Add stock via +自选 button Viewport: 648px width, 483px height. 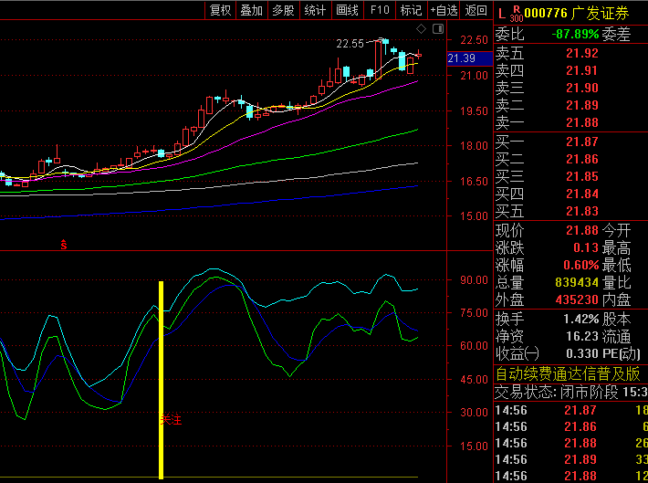coord(444,10)
